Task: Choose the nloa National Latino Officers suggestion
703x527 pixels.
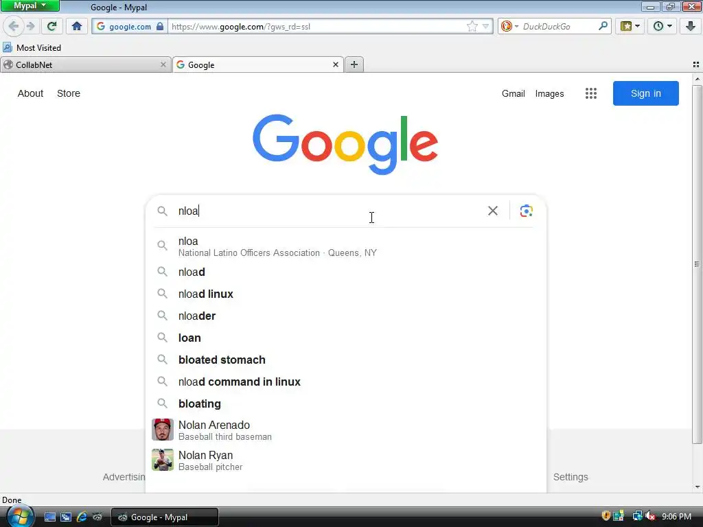Action: coord(345,246)
